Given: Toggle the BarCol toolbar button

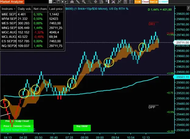Looking at the screenshot, I should coord(154,2).
